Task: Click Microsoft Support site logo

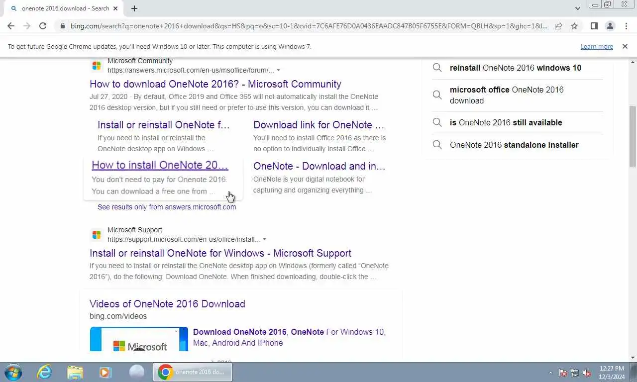Action: click(97, 234)
